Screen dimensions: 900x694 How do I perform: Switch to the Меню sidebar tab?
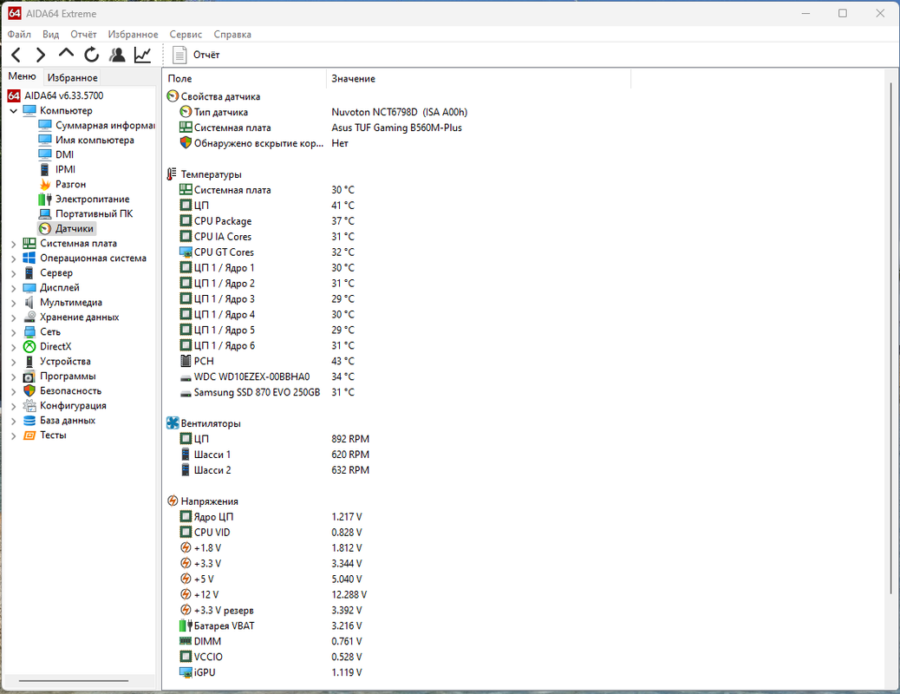22,76
